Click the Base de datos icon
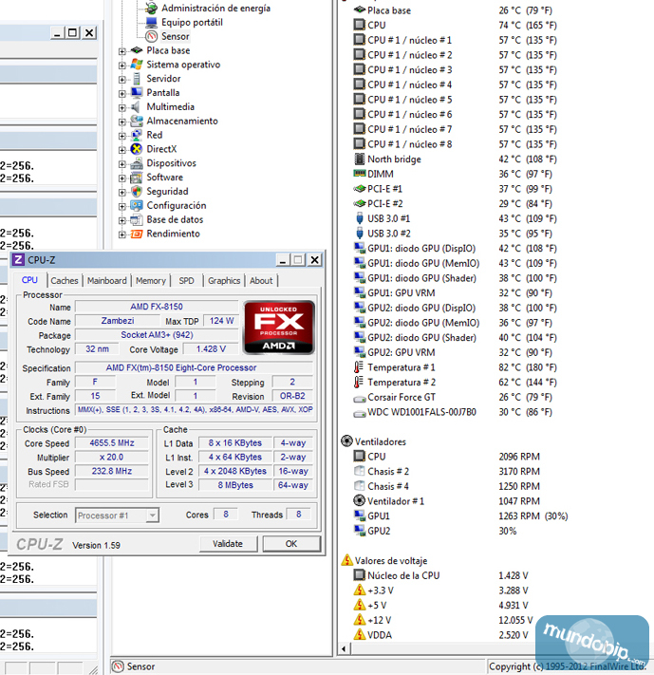 coord(137,219)
